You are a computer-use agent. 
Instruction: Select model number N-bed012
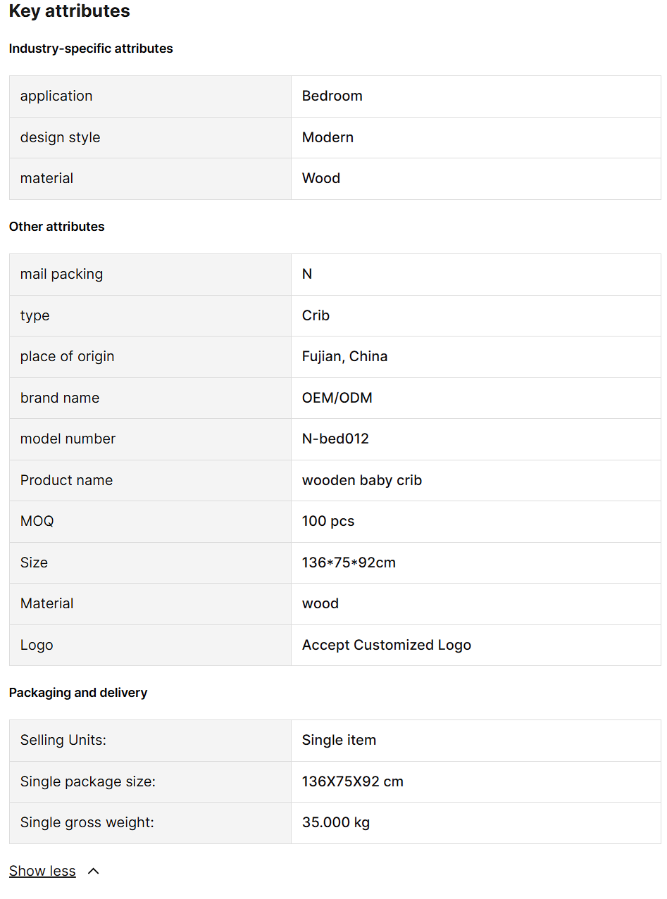pos(335,439)
